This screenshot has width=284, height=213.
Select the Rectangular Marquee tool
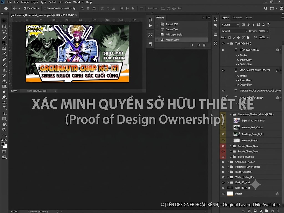[x=4, y=26]
